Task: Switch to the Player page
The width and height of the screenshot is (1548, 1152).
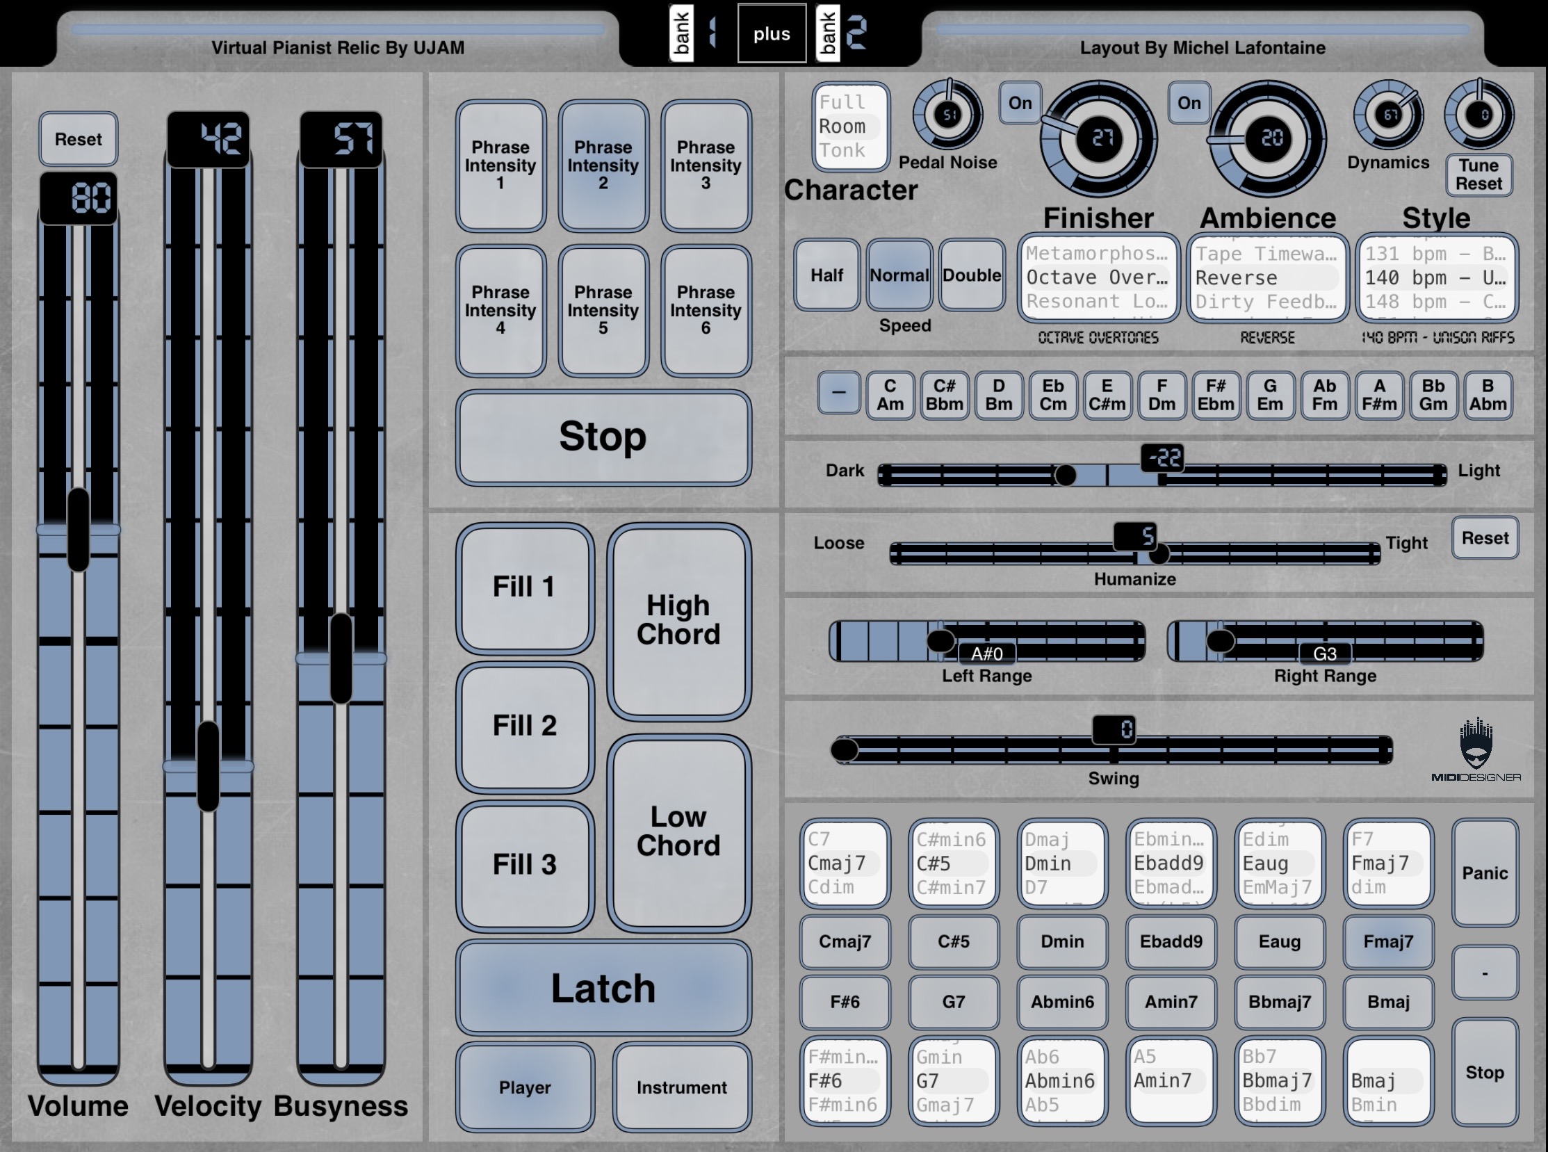Action: coord(525,1087)
